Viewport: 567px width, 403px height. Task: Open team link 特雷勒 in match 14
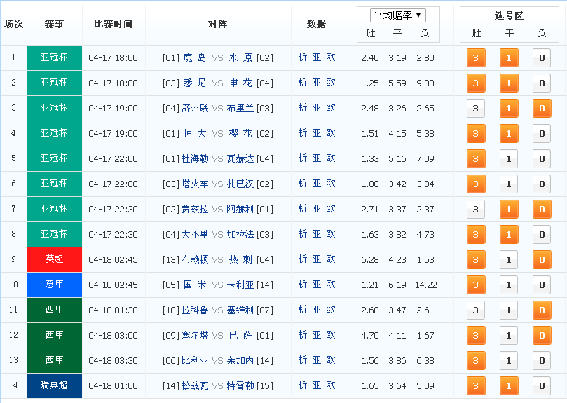click(x=240, y=385)
